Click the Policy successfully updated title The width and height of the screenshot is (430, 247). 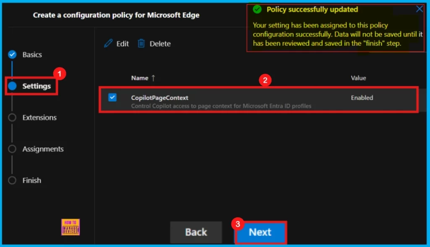[312, 9]
